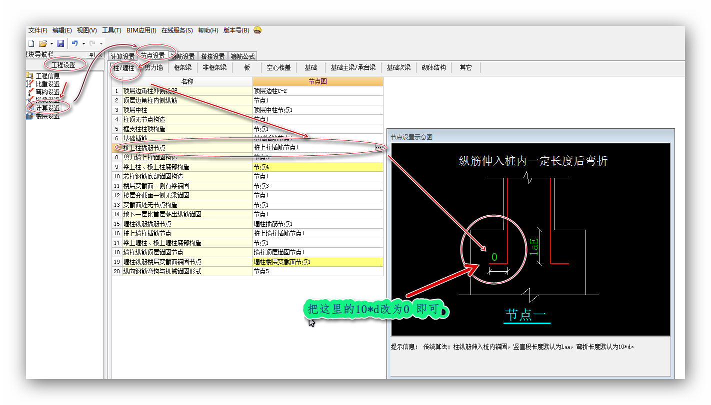Click the green laE value in diagram
The width and height of the screenshot is (711, 405).
click(534, 248)
